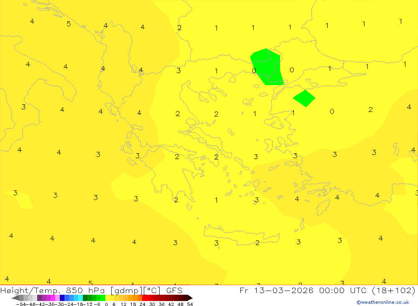The height and width of the screenshot is (306, 418).
Task: Click the '-6' label under the color scale
Action: click(x=97, y=304)
